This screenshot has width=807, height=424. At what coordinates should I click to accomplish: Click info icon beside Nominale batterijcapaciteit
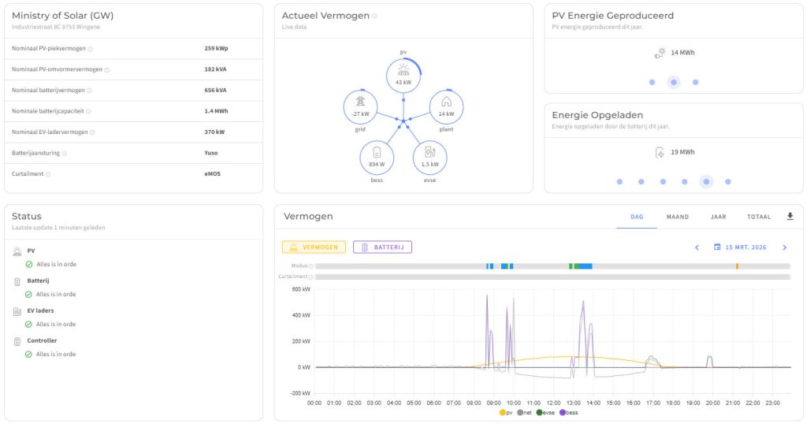(88, 112)
